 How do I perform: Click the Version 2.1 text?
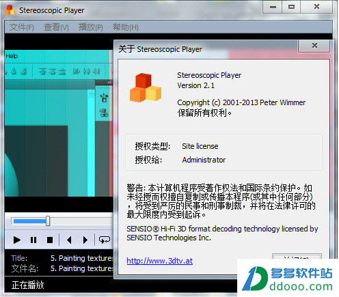tap(196, 85)
